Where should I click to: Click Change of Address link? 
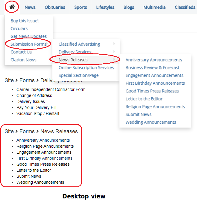tap(34, 95)
